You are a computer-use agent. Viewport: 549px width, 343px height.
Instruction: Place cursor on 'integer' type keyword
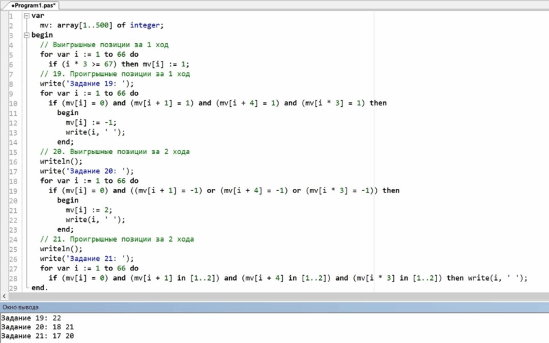pos(145,25)
